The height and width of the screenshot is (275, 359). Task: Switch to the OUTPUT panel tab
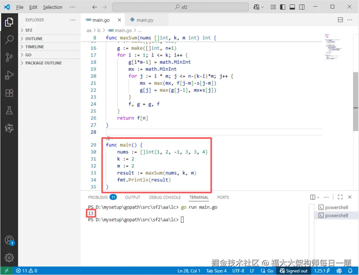pyautogui.click(x=133, y=197)
